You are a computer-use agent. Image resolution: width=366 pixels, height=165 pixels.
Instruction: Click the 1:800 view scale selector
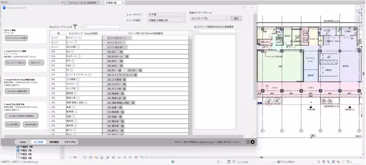tap(74, 157)
